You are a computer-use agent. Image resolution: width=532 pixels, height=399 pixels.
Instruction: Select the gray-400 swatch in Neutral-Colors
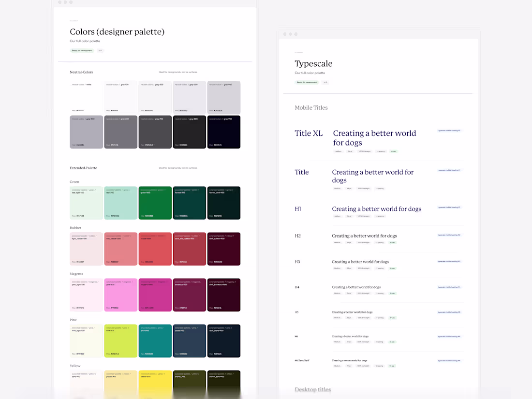223,97
